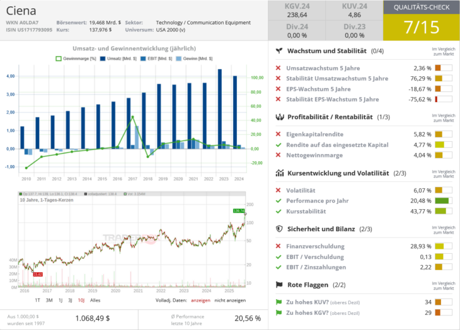Click the ISIN US1717793095 text

29,30
